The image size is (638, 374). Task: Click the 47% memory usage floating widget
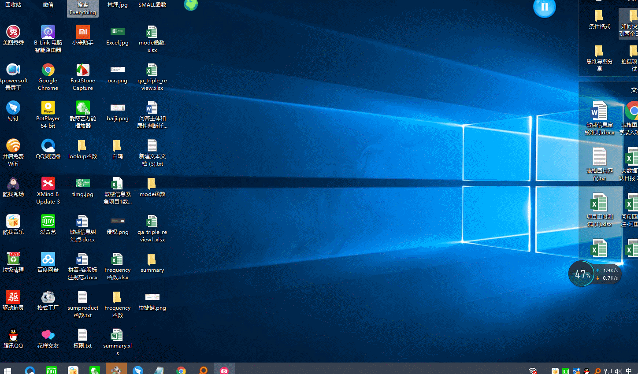582,274
